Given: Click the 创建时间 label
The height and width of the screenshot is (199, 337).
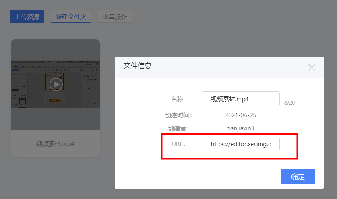Looking at the screenshot, I should click(x=178, y=115).
